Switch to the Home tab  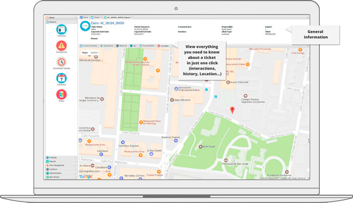tap(84, 17)
